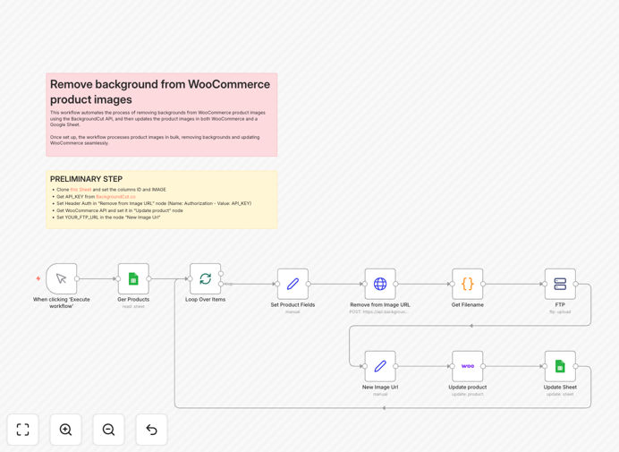The height and width of the screenshot is (452, 619).
Task: Select the yellow PRELIMINARY STEP sticky note
Action: [162, 200]
